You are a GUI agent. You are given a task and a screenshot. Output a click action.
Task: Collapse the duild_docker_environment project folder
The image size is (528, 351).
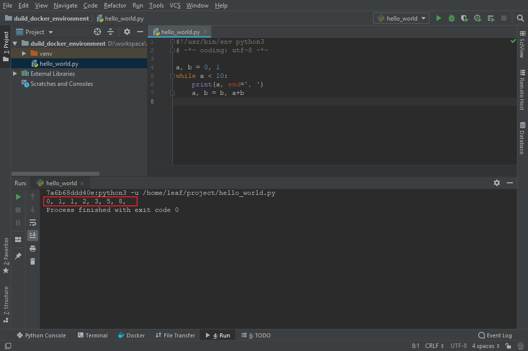coord(15,43)
